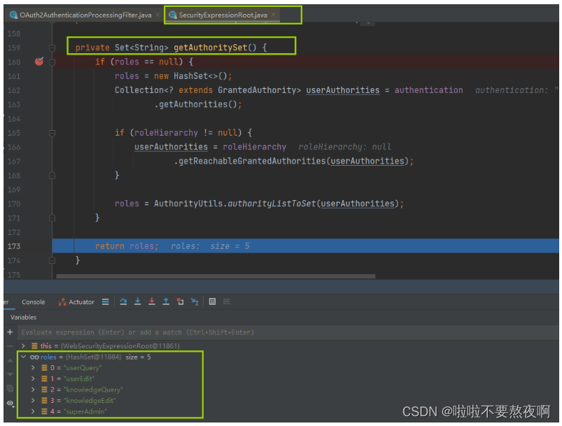Viewport: 562px width, 426px height.
Task: Close the OAuth2AuthenticationProcessingFilter.java tab
Action: [x=157, y=15]
